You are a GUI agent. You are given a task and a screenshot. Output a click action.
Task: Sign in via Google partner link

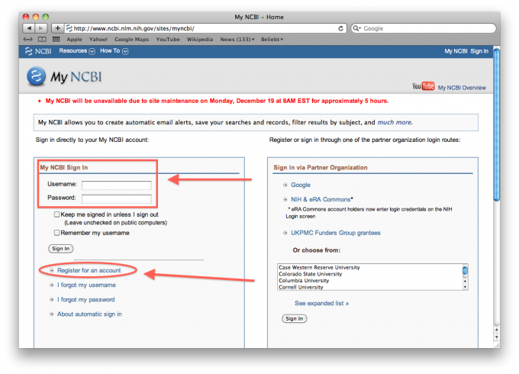[301, 185]
